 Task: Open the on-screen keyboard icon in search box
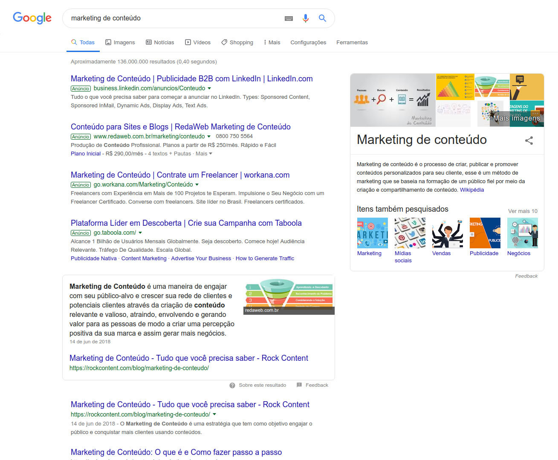click(x=289, y=18)
